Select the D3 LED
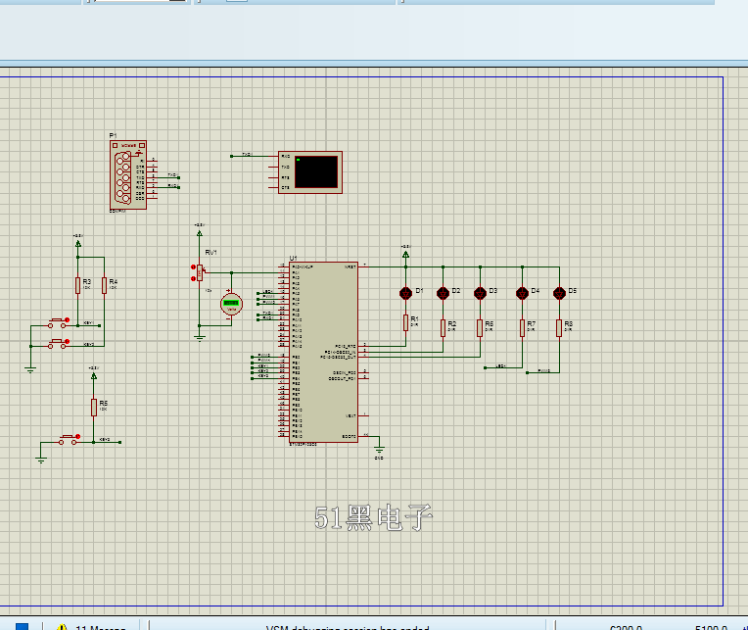The width and height of the screenshot is (748, 630). click(480, 293)
